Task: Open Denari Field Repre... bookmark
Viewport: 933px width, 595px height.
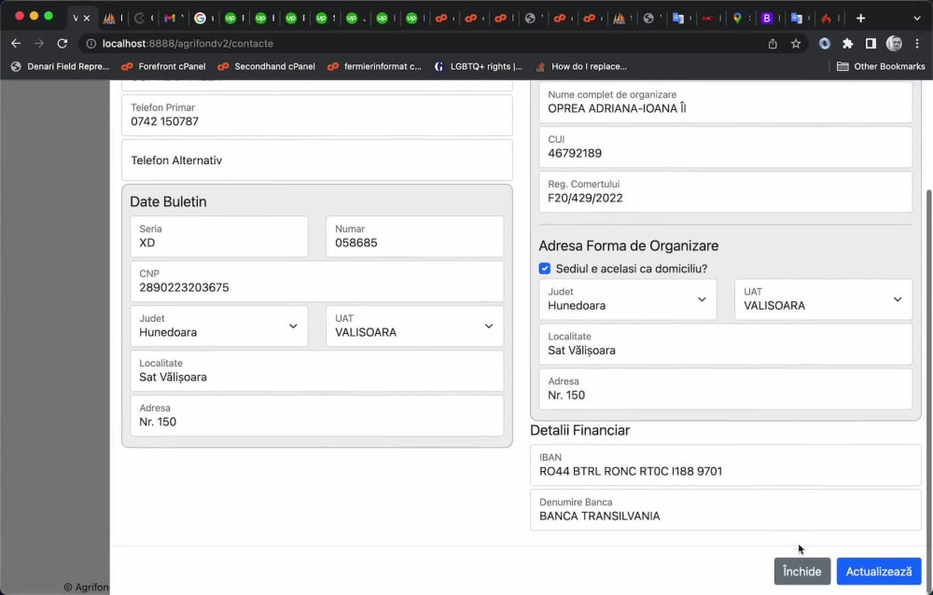Action: point(60,66)
